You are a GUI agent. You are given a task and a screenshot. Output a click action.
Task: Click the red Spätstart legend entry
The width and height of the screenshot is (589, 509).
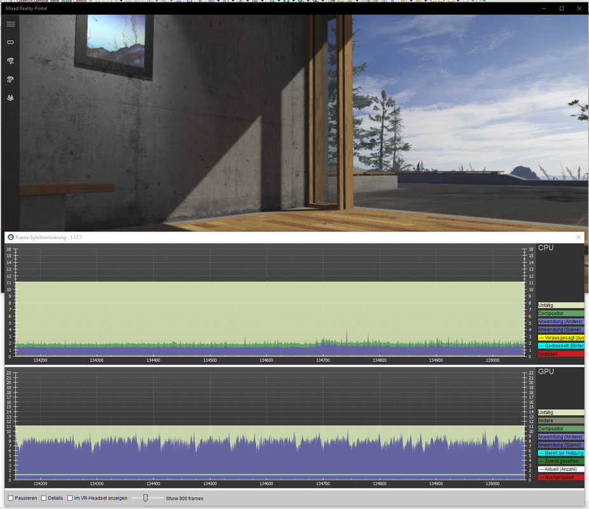point(561,354)
